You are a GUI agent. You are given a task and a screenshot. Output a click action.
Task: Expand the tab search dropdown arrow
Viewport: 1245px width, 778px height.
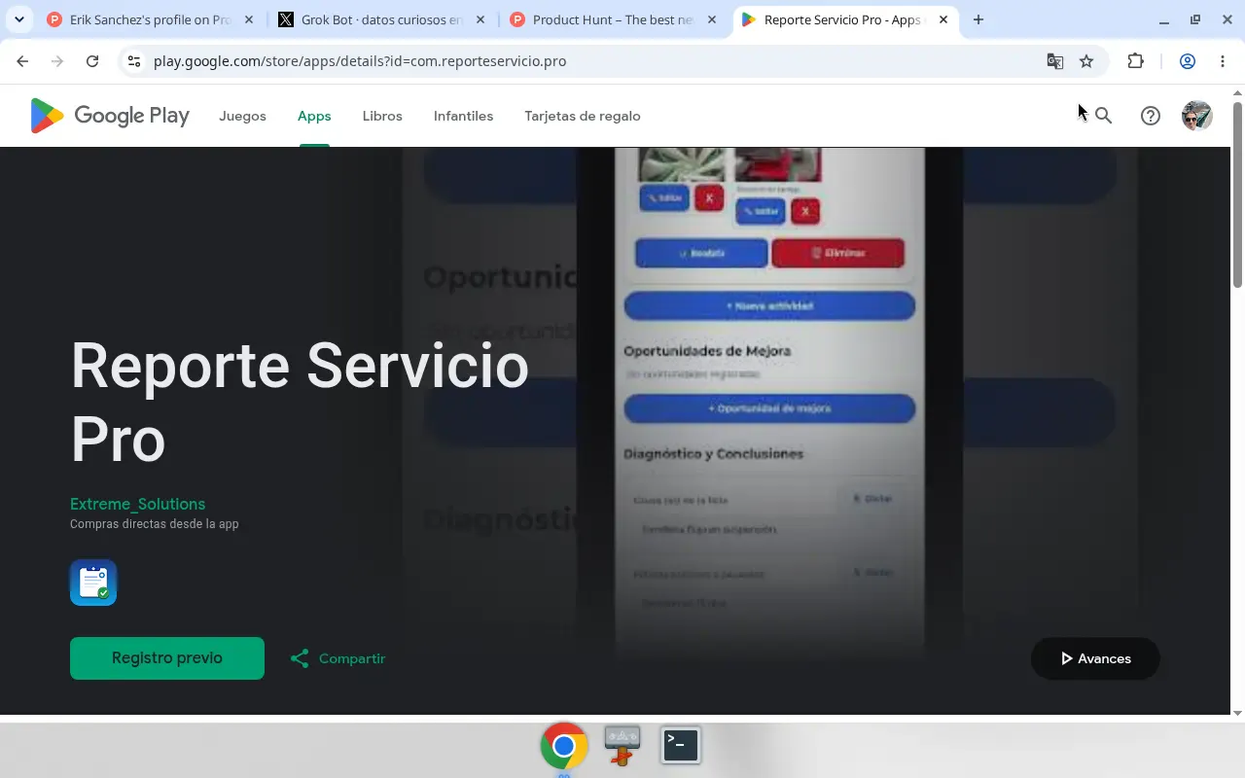tap(19, 19)
